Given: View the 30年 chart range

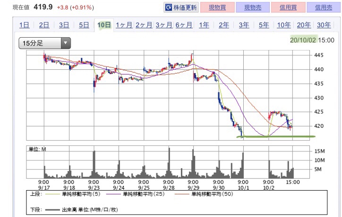Looking at the screenshot, I should [x=324, y=25].
